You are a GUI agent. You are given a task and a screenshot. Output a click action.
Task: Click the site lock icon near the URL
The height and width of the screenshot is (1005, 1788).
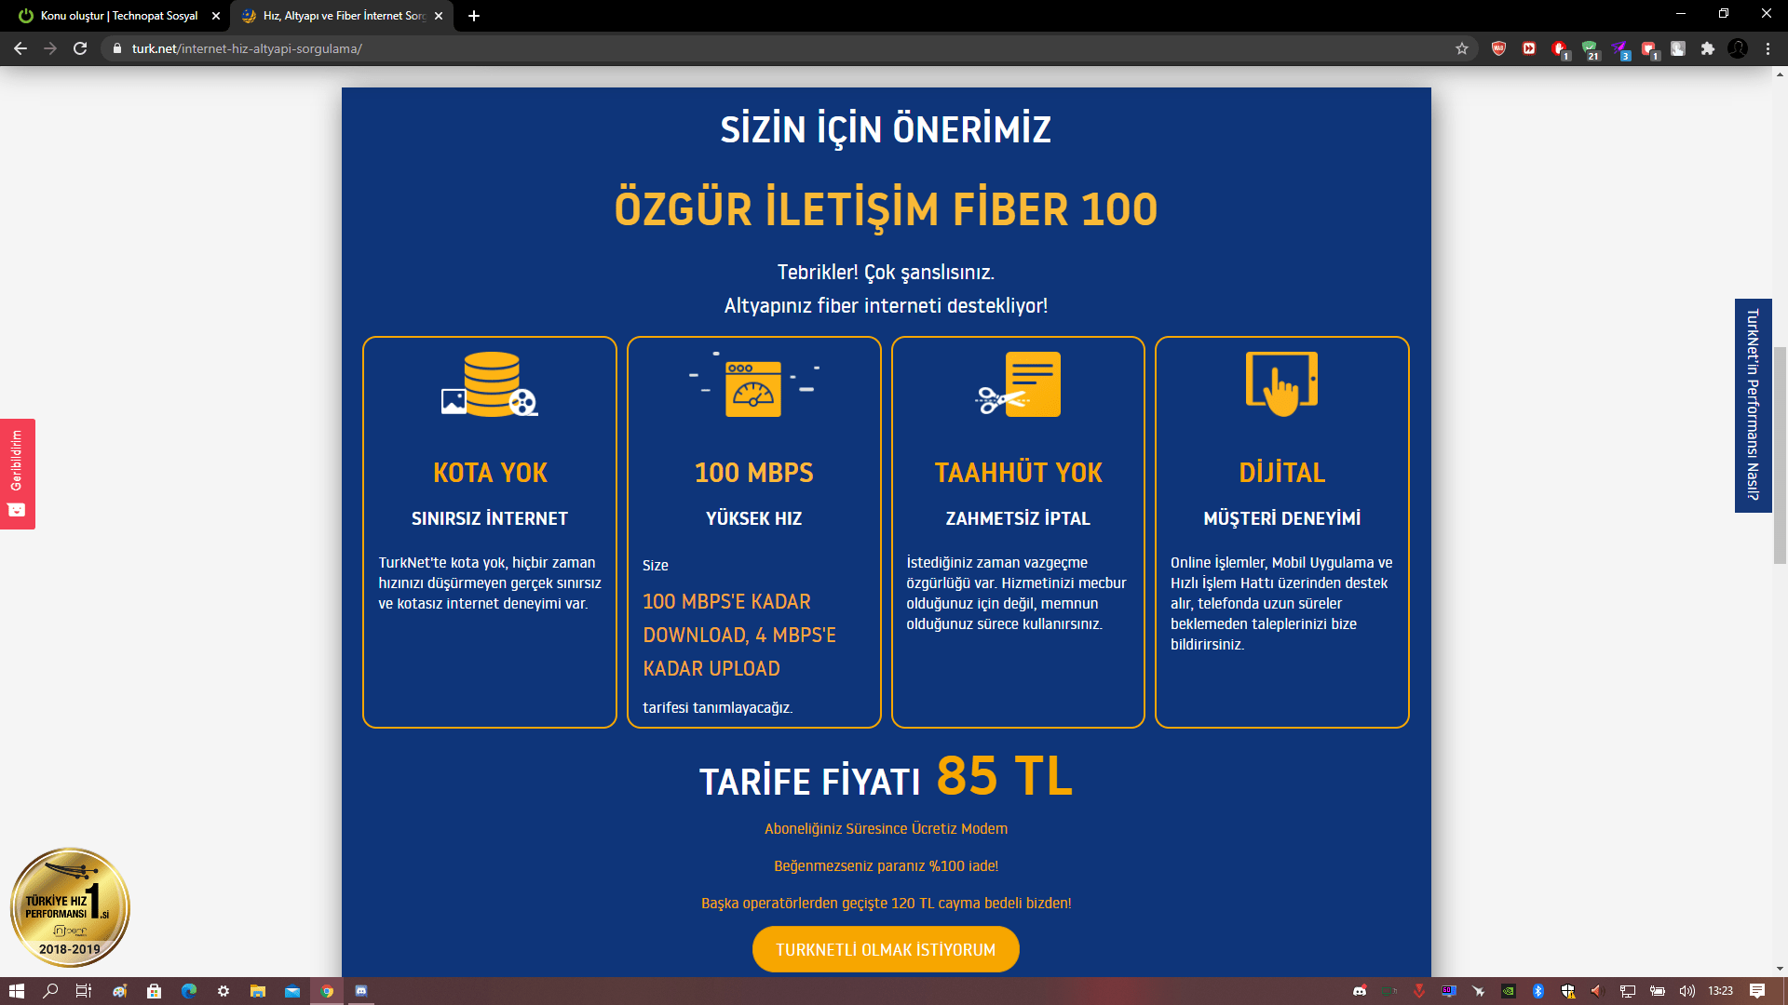[116, 48]
